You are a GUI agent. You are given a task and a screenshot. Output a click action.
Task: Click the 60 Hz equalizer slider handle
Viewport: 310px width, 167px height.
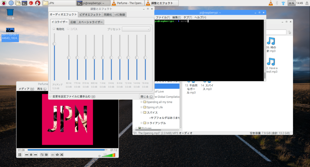[x=69, y=57]
